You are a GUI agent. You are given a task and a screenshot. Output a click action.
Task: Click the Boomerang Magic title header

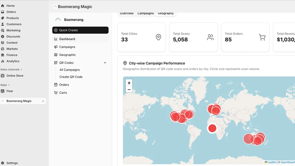[75, 7]
